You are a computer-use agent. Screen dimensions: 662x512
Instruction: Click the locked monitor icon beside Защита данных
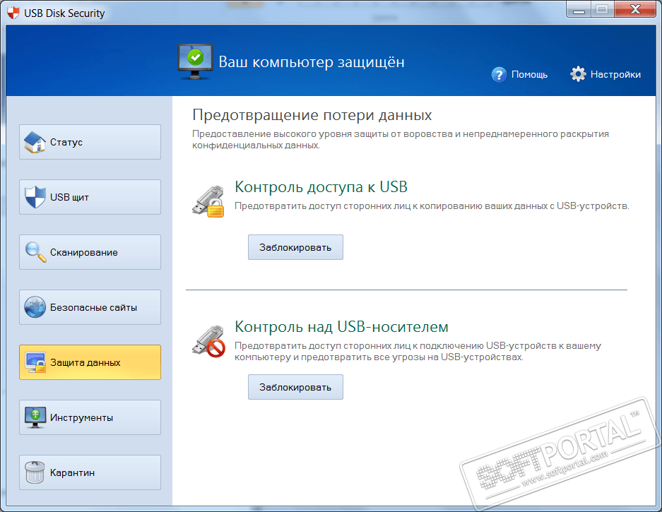coord(35,362)
